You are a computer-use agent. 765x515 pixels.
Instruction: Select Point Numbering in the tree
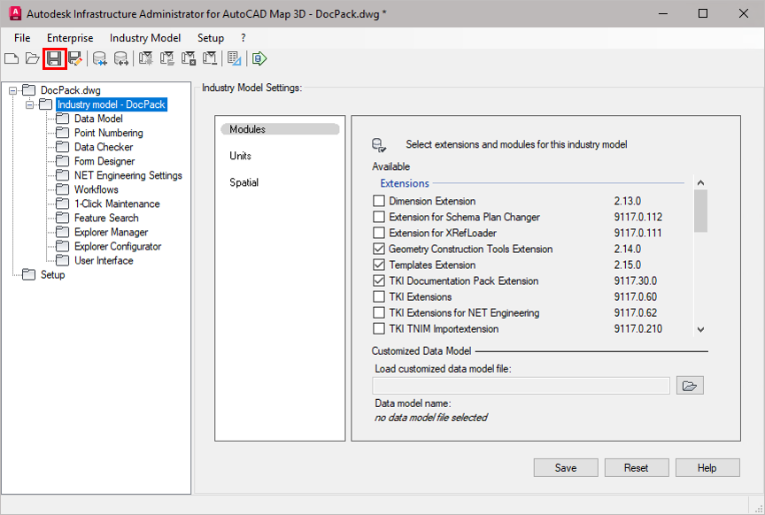tap(108, 133)
